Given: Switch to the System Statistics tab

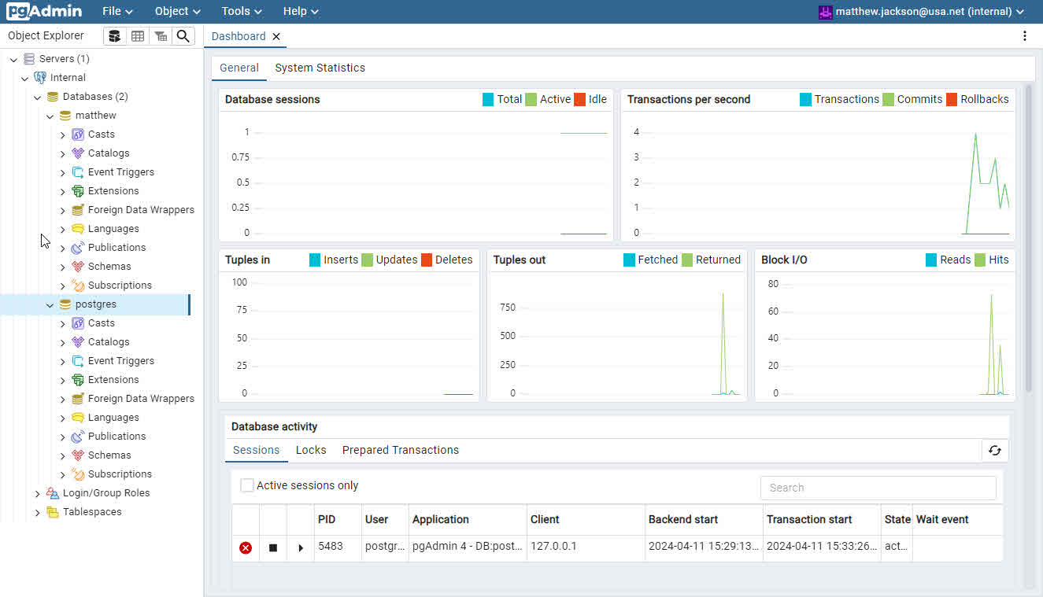Looking at the screenshot, I should pyautogui.click(x=320, y=68).
